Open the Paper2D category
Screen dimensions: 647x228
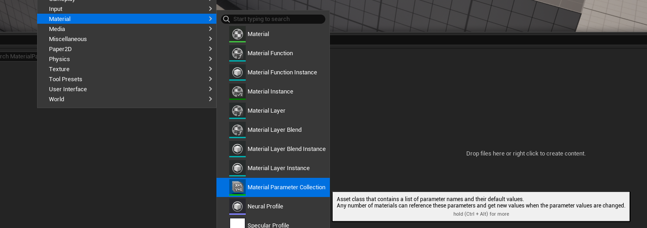pos(127,49)
